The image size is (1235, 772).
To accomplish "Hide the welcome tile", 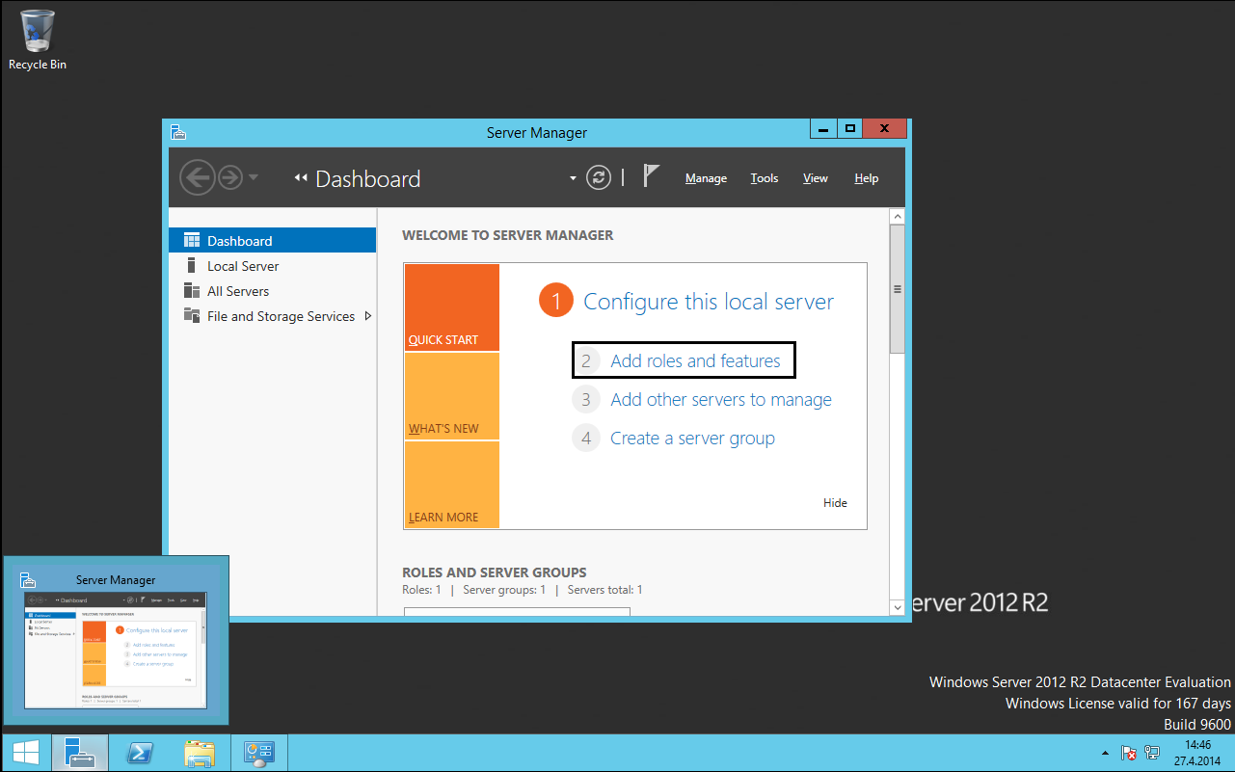I will point(835,503).
